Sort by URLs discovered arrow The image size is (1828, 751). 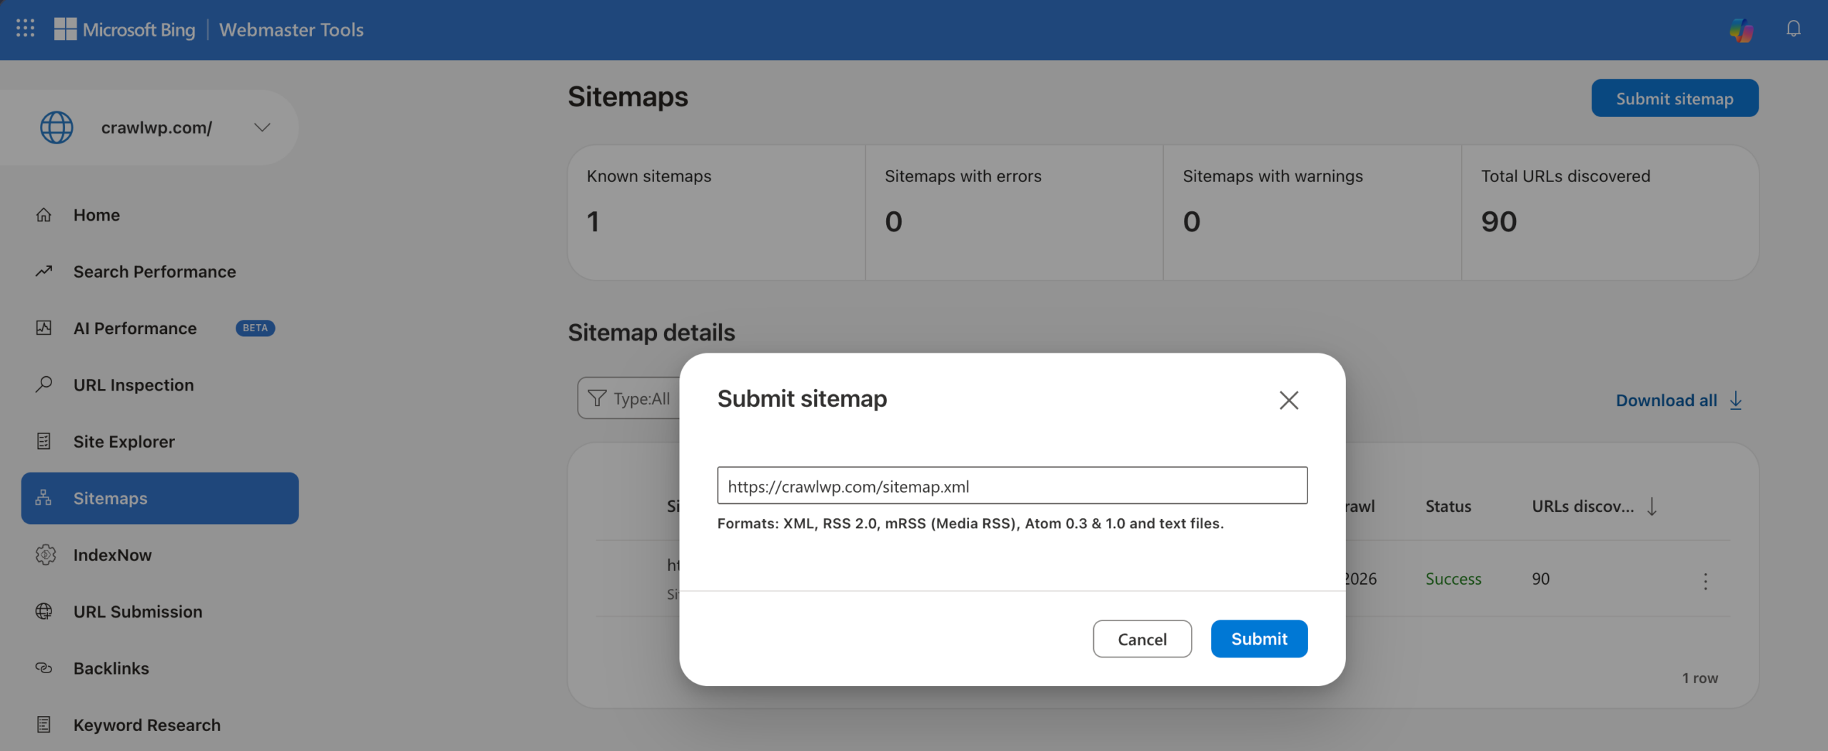click(1652, 506)
